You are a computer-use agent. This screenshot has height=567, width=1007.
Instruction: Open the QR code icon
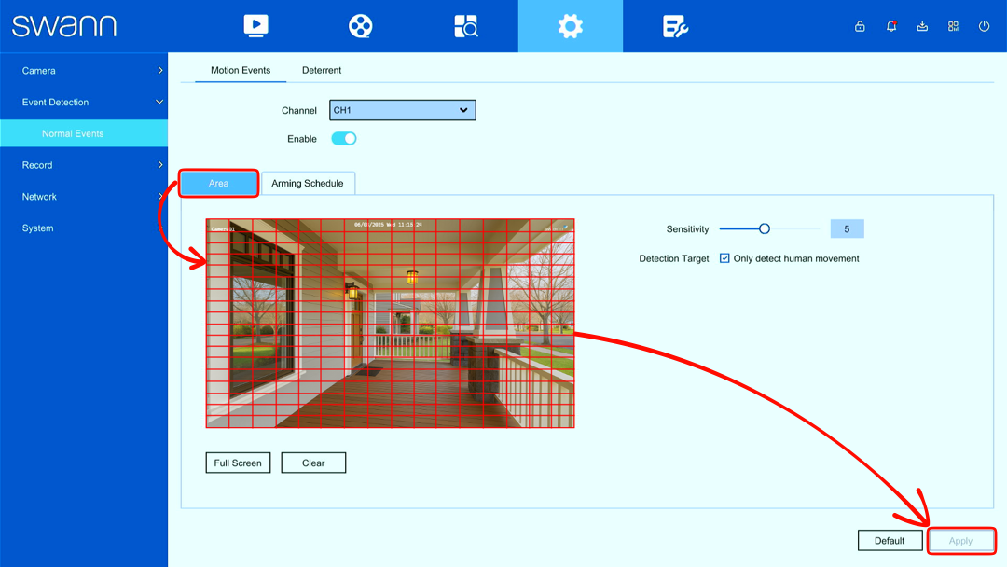pos(953,26)
